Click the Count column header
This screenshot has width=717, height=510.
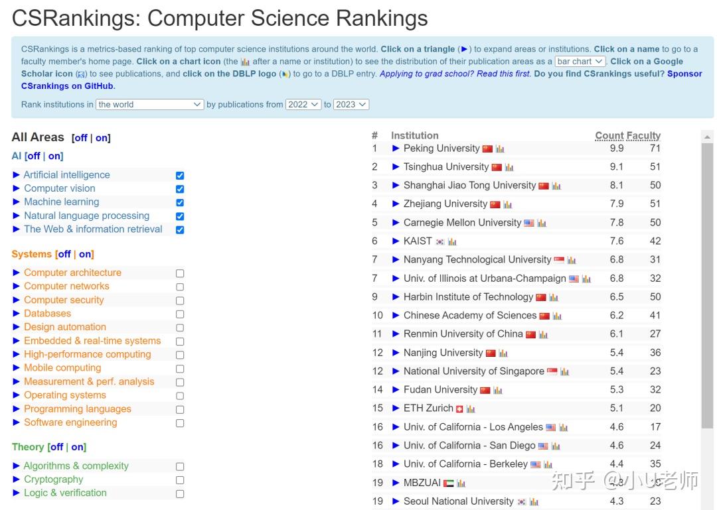(609, 136)
